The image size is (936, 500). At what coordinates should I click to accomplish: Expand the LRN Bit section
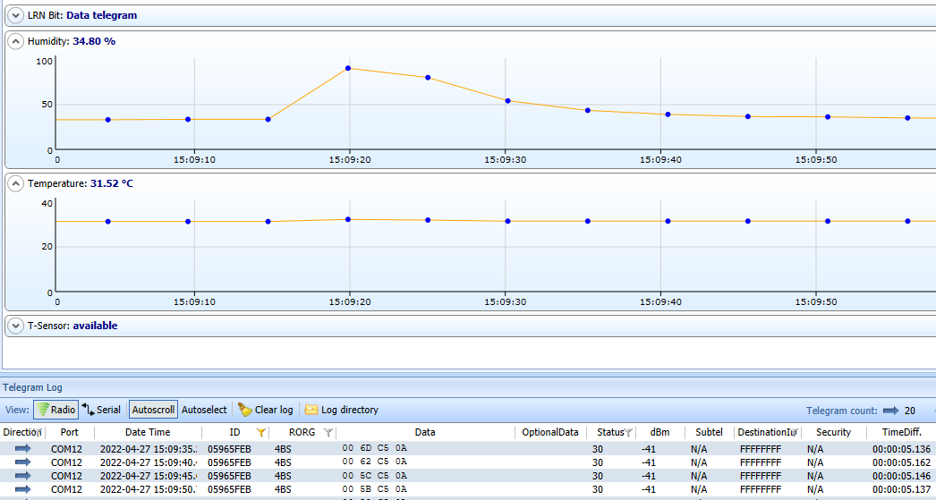15,15
